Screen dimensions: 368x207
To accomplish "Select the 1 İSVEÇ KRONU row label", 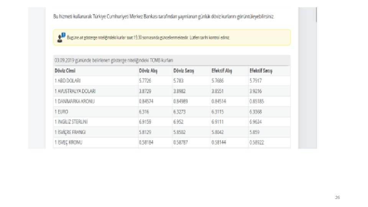I will click(68, 142).
